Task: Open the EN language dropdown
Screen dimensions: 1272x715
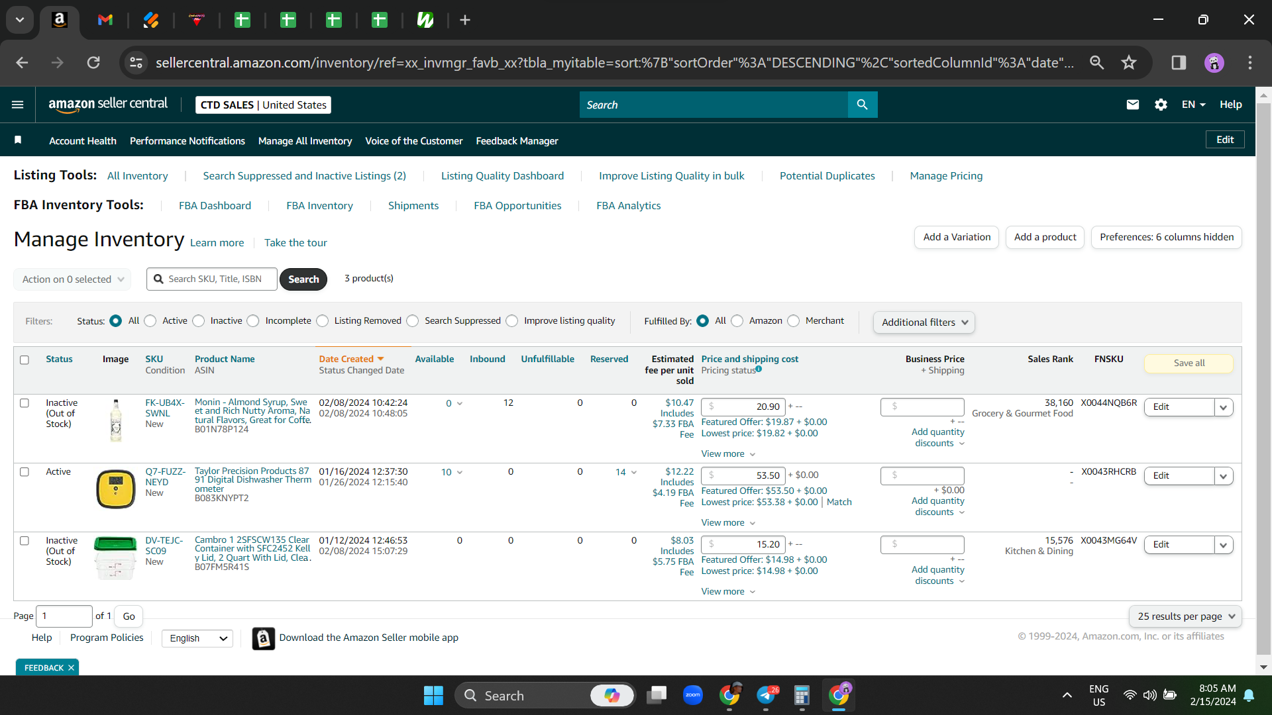Action: coord(1193,105)
